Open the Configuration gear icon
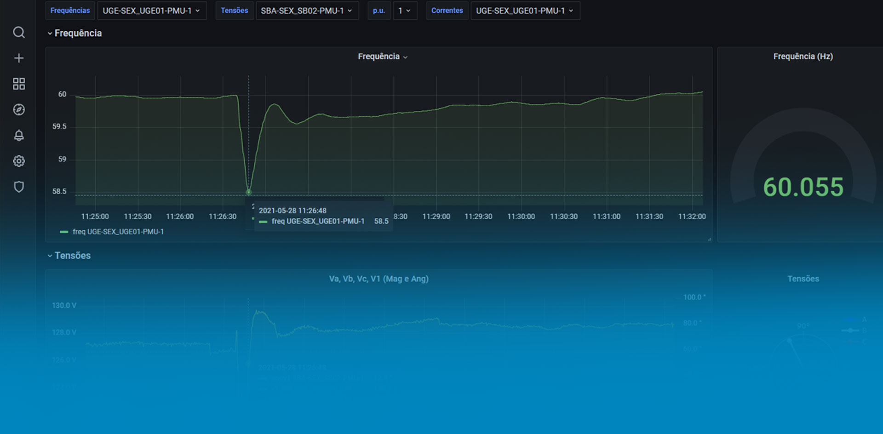The width and height of the screenshot is (883, 434). 19,161
